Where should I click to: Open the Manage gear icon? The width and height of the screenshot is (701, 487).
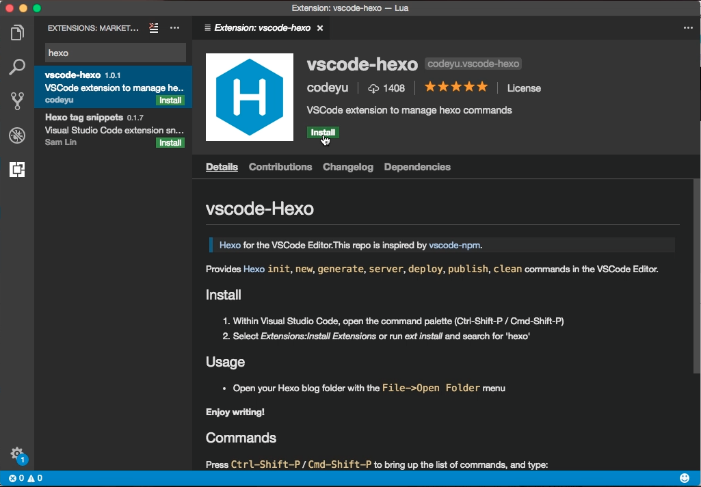pos(17,453)
